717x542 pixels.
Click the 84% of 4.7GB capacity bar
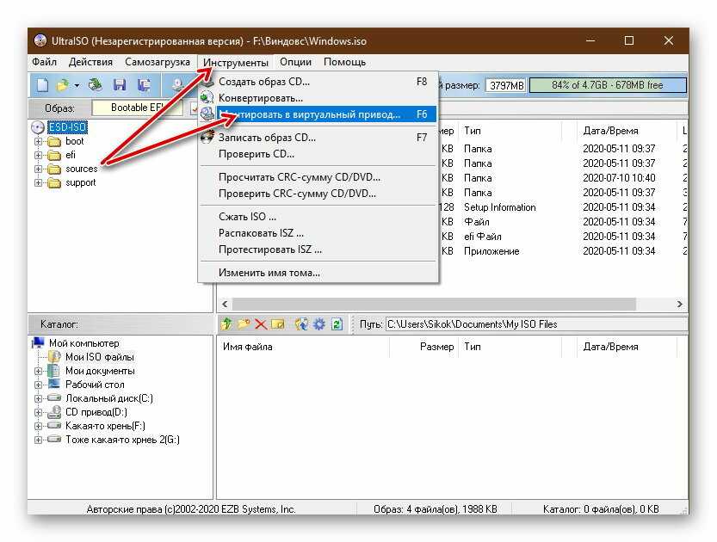point(608,85)
